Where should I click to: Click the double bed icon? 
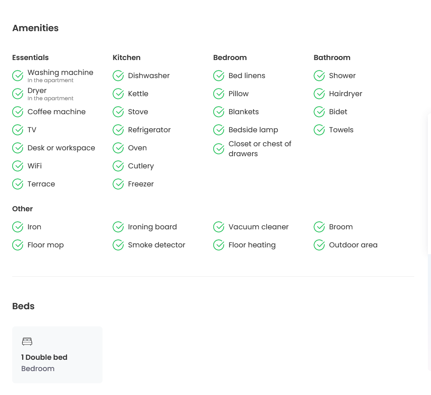pos(27,342)
